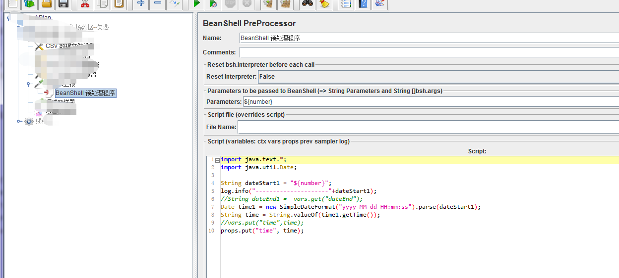Screen dimensions: 619x278
Task: Click commented '//String dateEnd1' line
Action: 292,199
